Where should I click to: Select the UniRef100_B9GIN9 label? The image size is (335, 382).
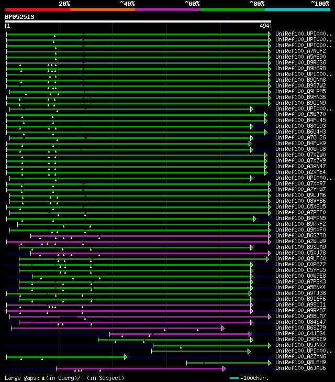coord(300,103)
